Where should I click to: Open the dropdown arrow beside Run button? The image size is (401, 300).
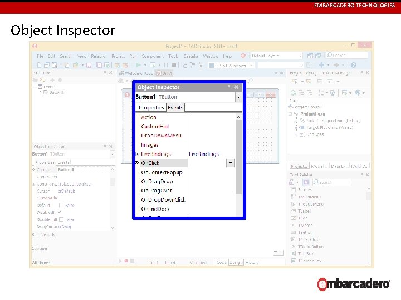coord(145,65)
